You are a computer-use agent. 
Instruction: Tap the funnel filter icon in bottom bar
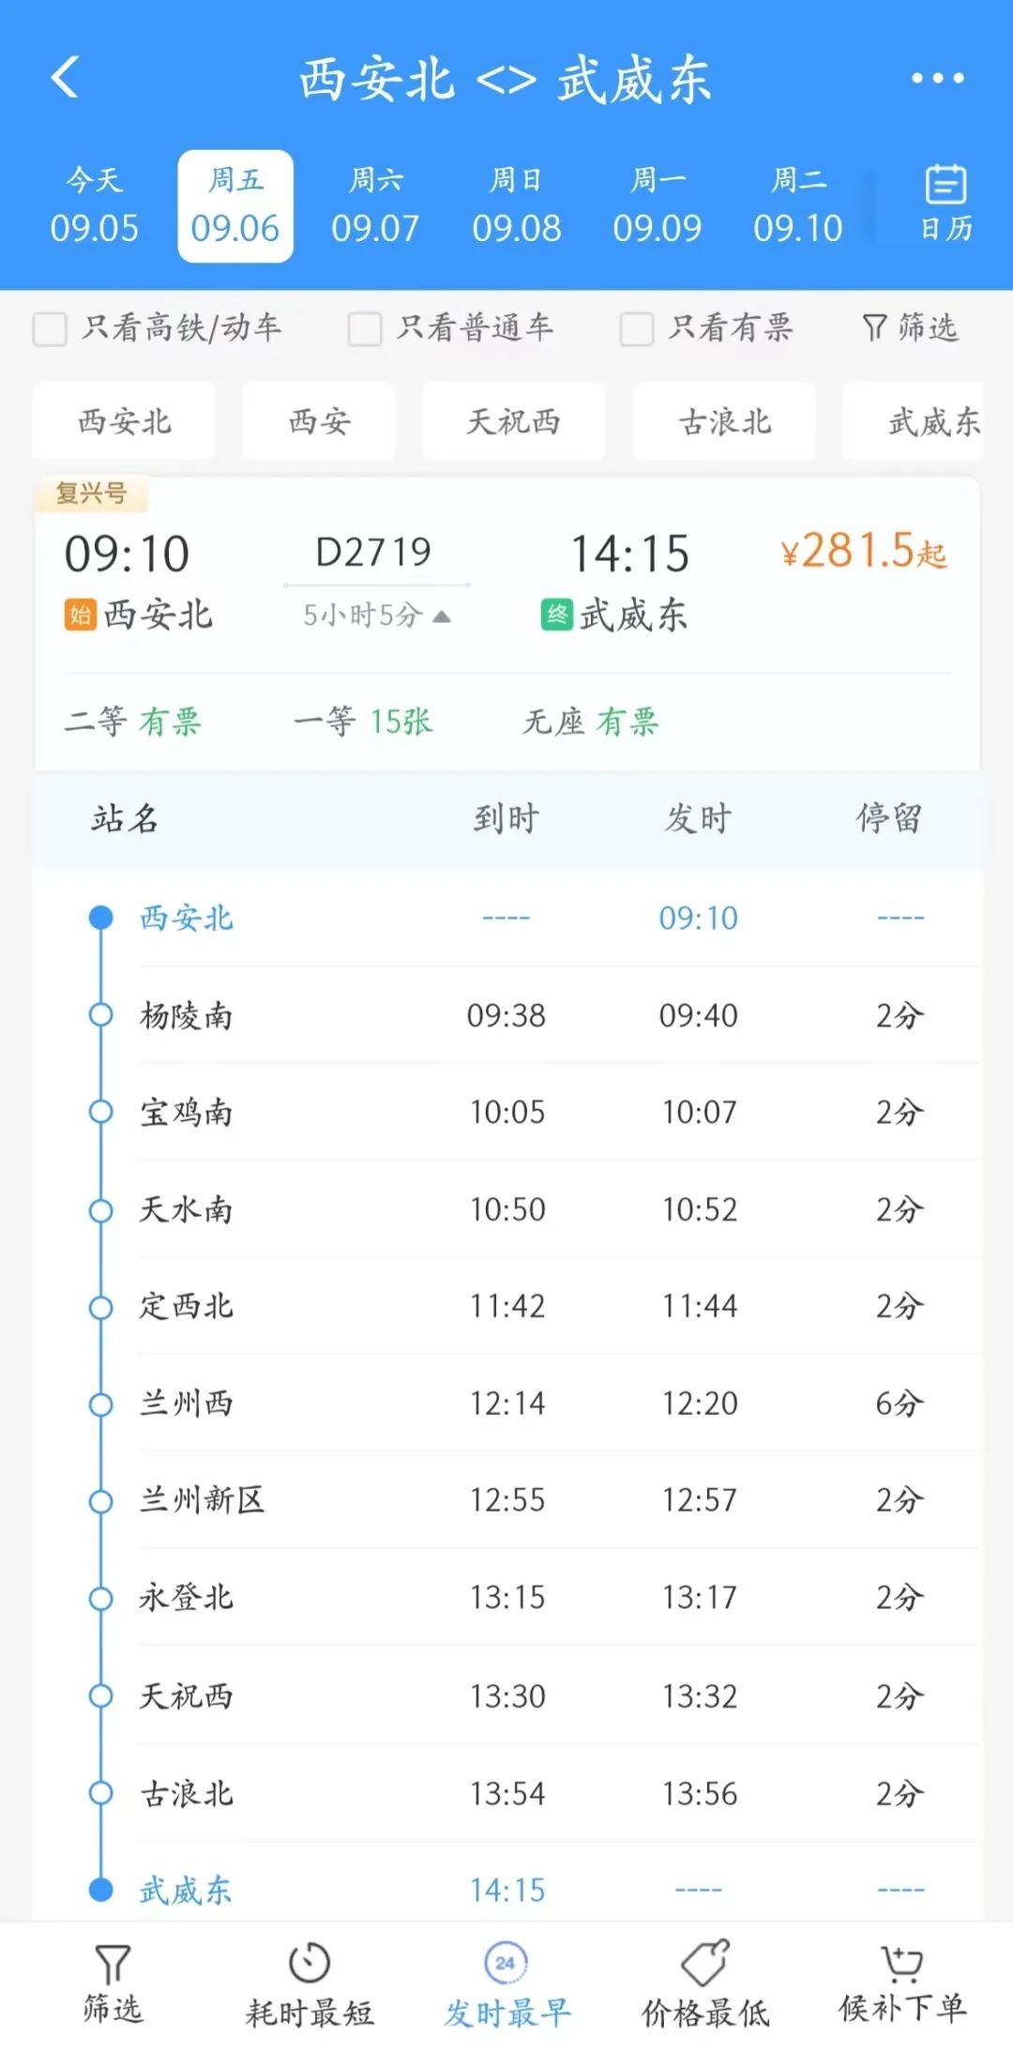[113, 1965]
